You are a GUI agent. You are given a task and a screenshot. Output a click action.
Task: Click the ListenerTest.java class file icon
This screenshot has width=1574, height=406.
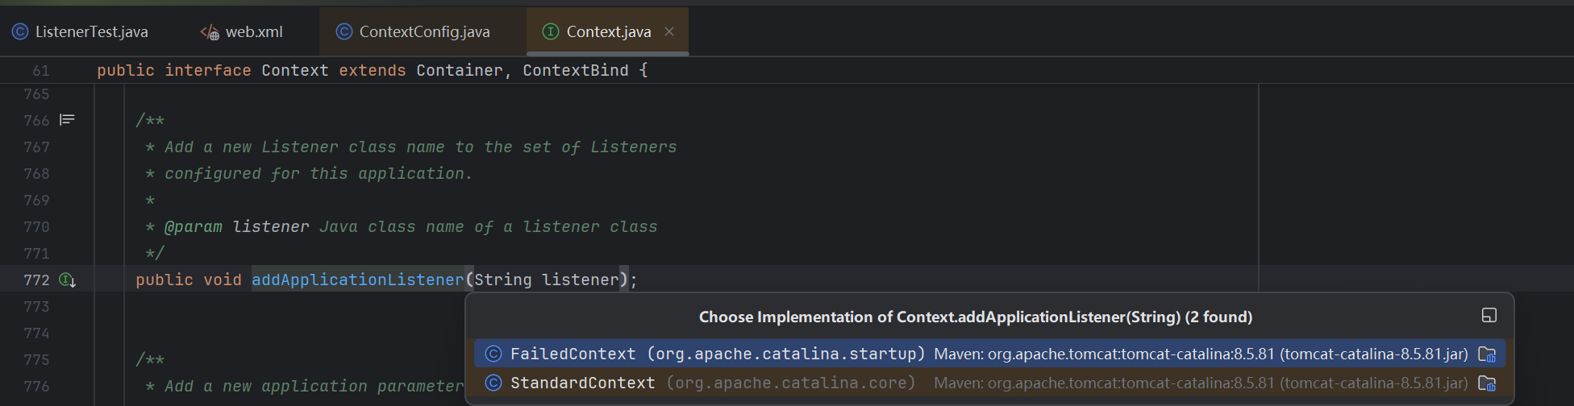pyautogui.click(x=20, y=31)
